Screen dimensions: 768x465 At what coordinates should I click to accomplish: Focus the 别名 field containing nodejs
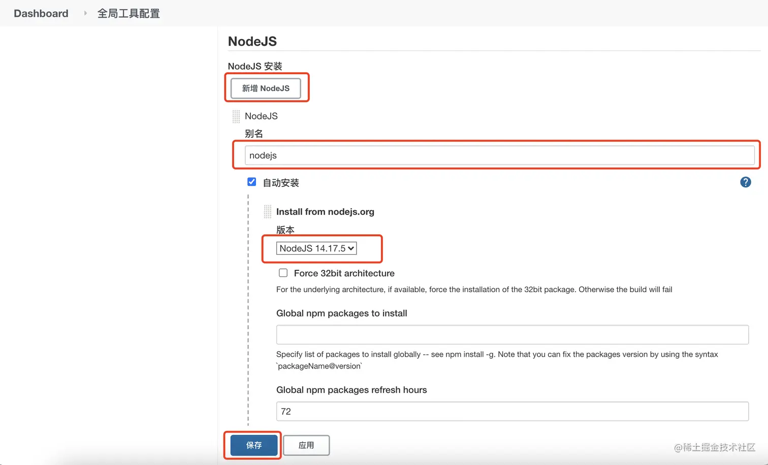coord(499,155)
